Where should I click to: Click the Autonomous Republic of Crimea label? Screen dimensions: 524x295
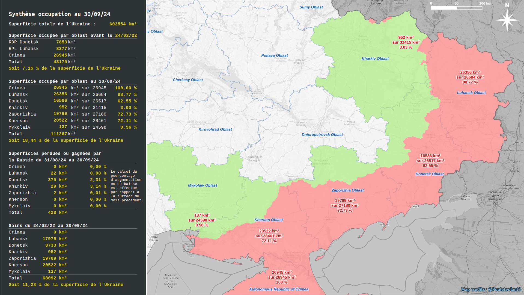[x=278, y=289]
